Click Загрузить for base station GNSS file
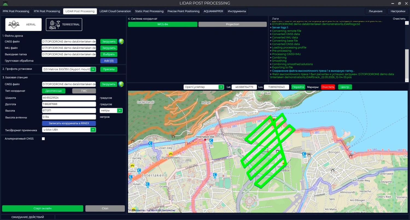410x220 pixels. [109, 84]
